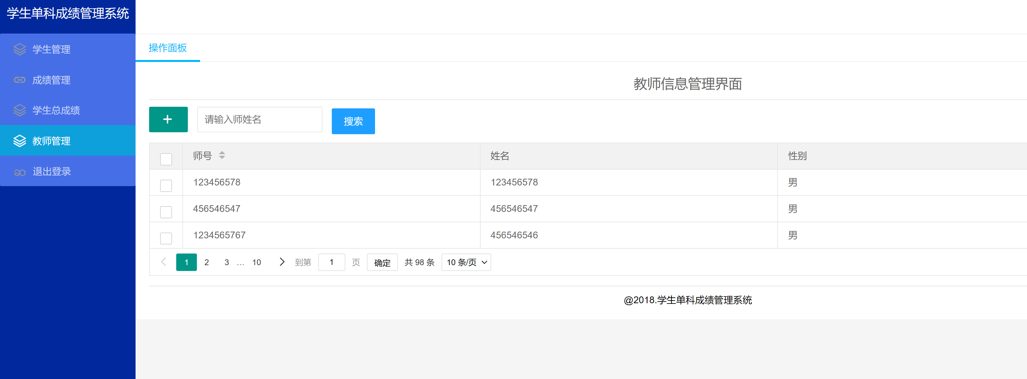Jump to page 10 in pagination
Viewport: 1027px width, 379px height.
tap(256, 262)
